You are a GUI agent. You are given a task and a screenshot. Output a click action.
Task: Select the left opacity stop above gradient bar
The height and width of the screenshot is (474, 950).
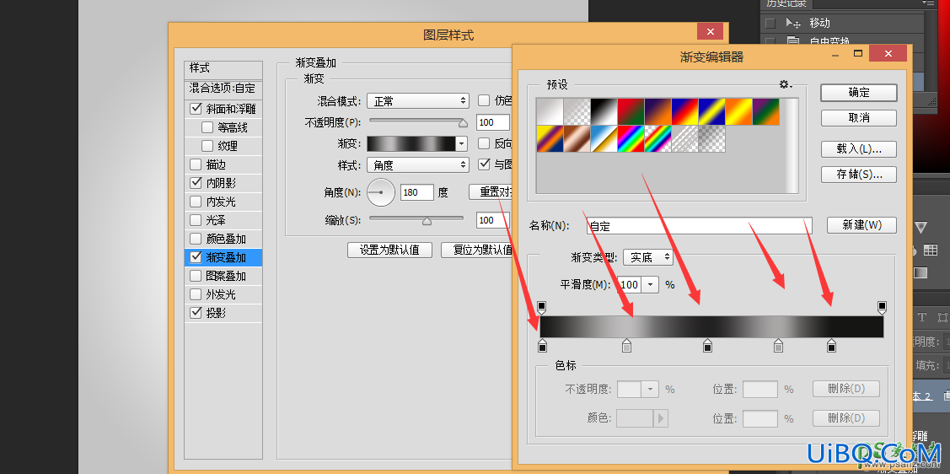pos(542,307)
